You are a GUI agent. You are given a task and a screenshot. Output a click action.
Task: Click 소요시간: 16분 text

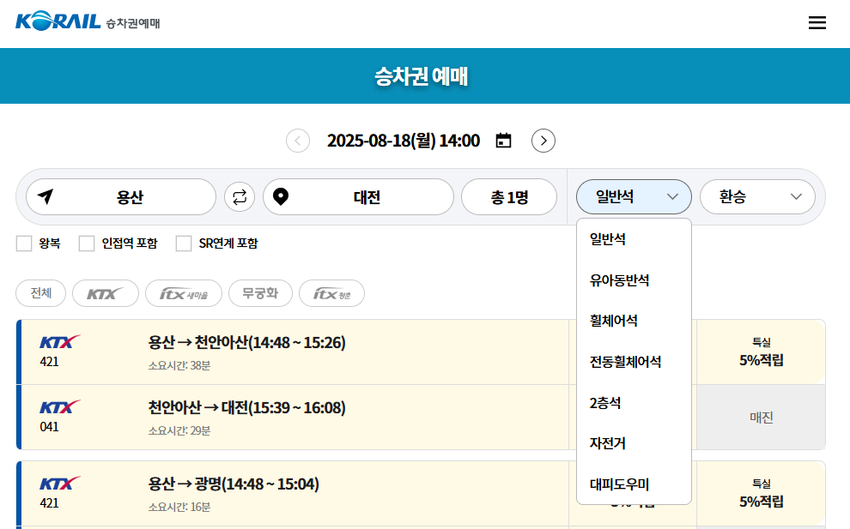point(179,507)
